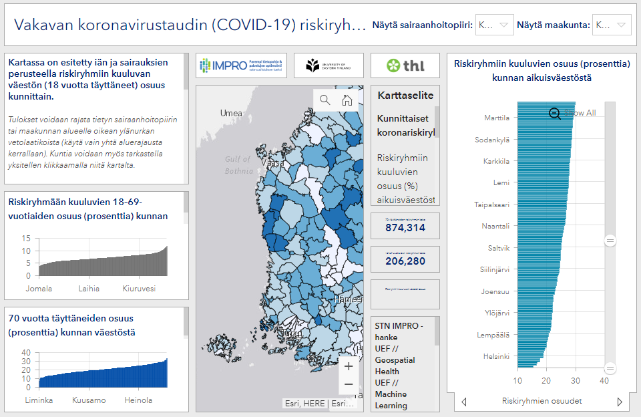Click the Jomala axis label
641x417 pixels.
[39, 289]
